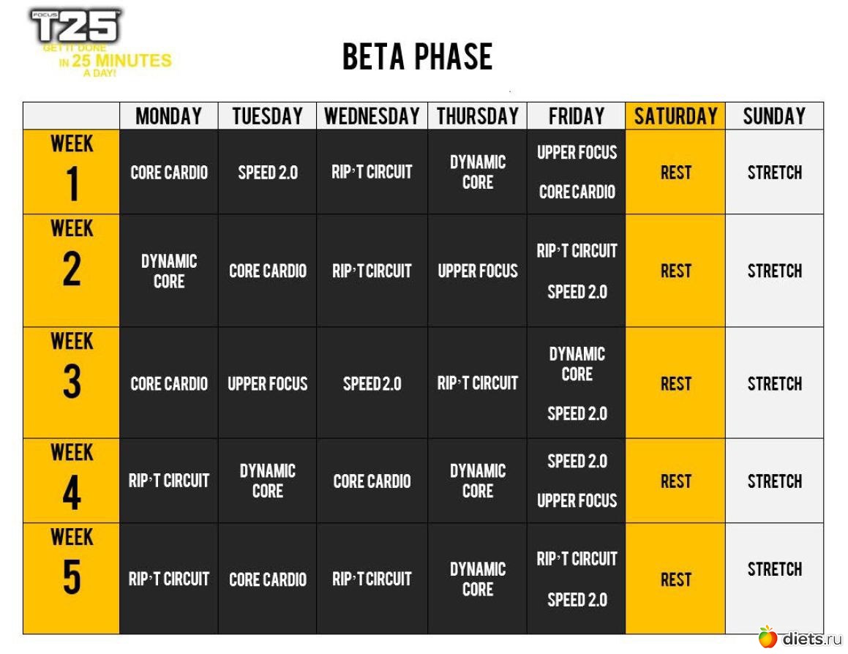Select the Week 1 row label
848x654 pixels.
coord(72,172)
